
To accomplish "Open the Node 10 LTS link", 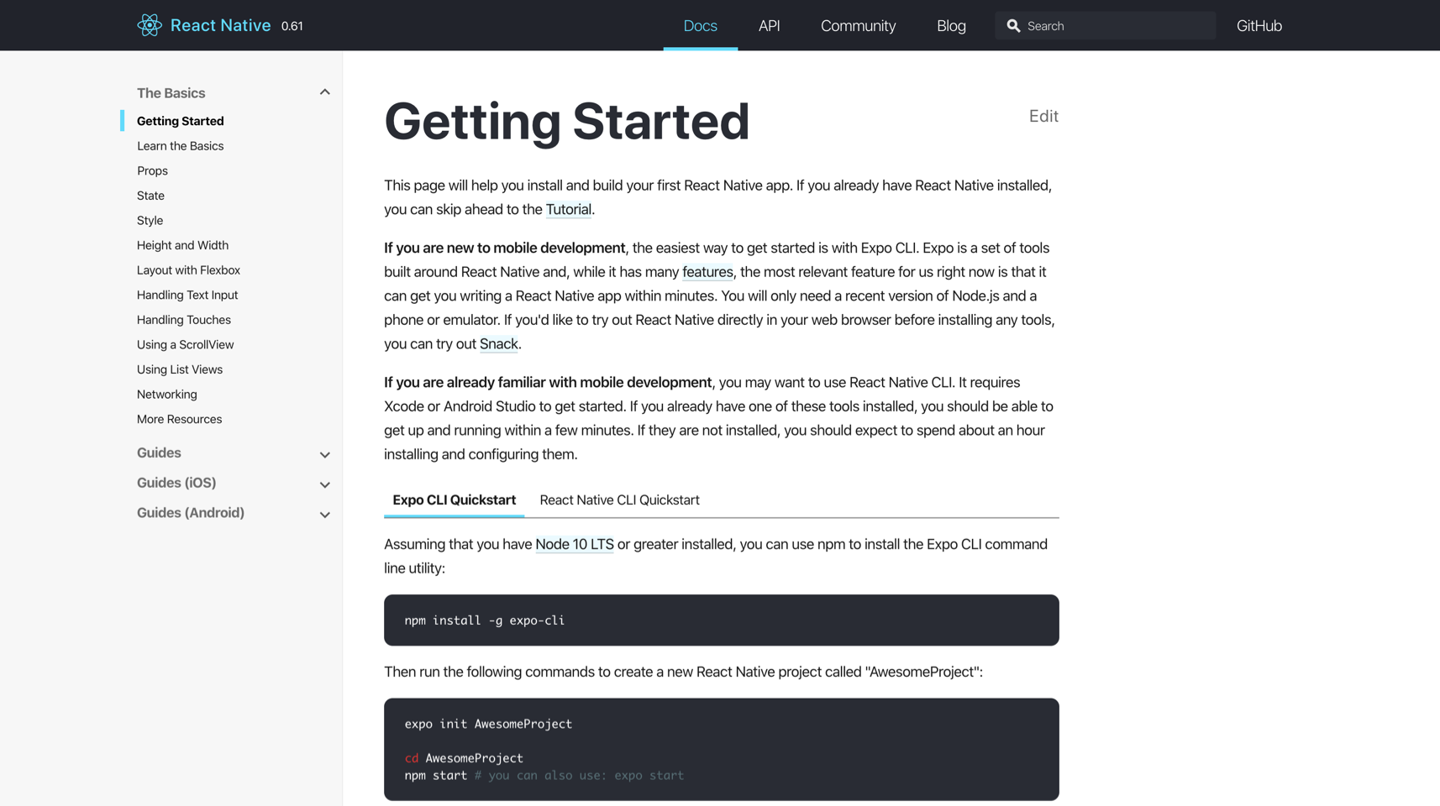I will coord(575,544).
